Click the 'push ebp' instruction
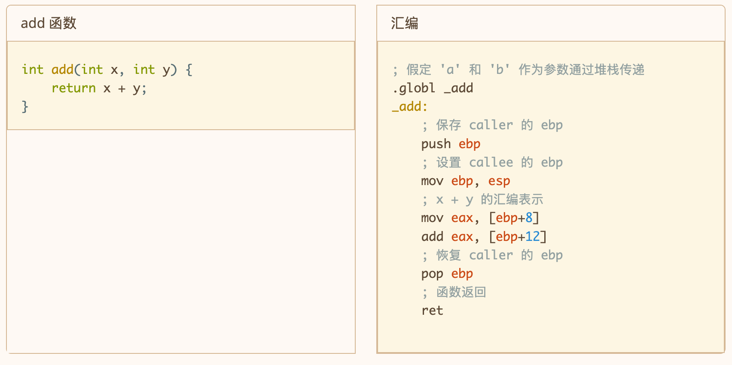 (451, 144)
